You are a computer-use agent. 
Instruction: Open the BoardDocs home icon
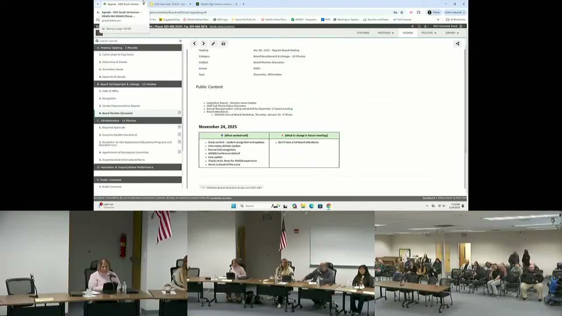click(412, 26)
